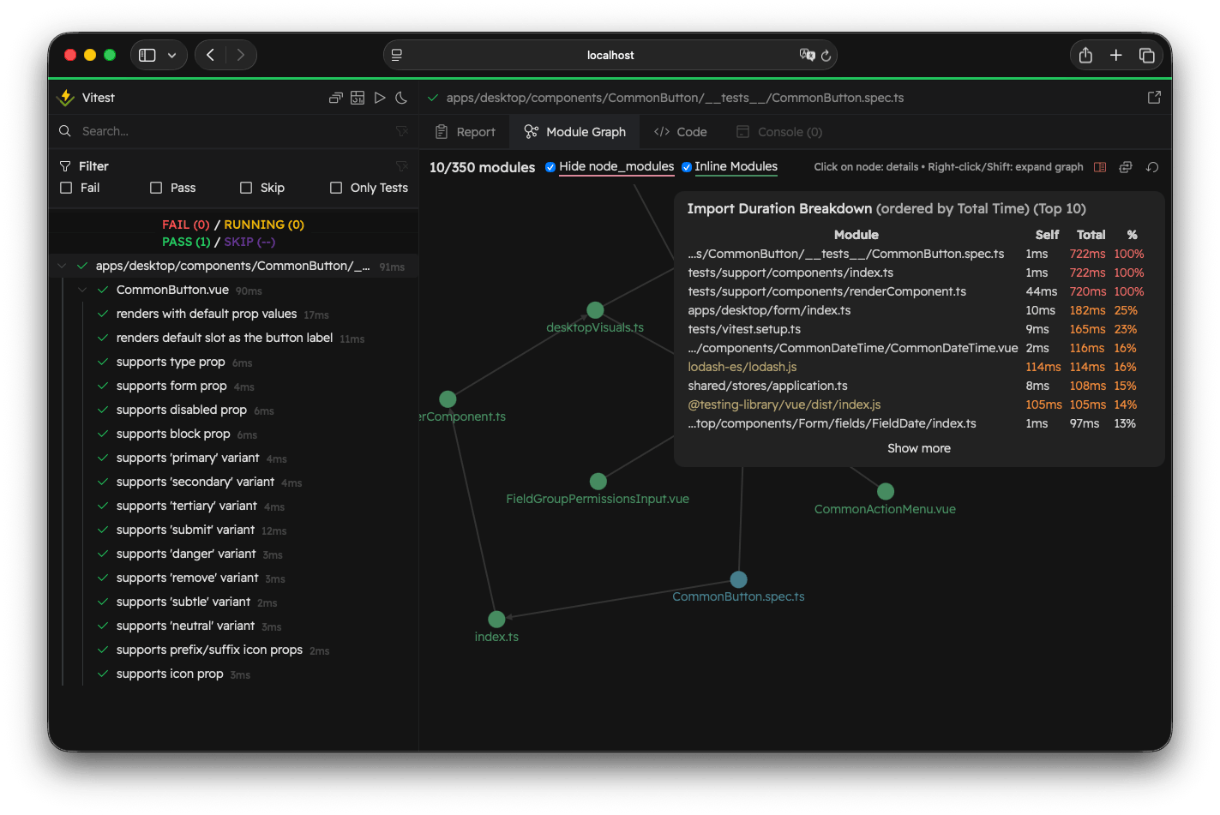Clear active filters using the filter-x icon
The width and height of the screenshot is (1220, 815).
click(x=402, y=165)
